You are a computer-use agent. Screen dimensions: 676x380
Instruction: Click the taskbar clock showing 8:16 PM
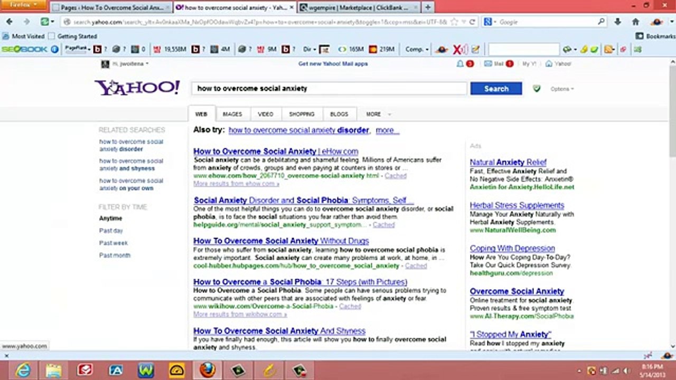click(x=652, y=370)
